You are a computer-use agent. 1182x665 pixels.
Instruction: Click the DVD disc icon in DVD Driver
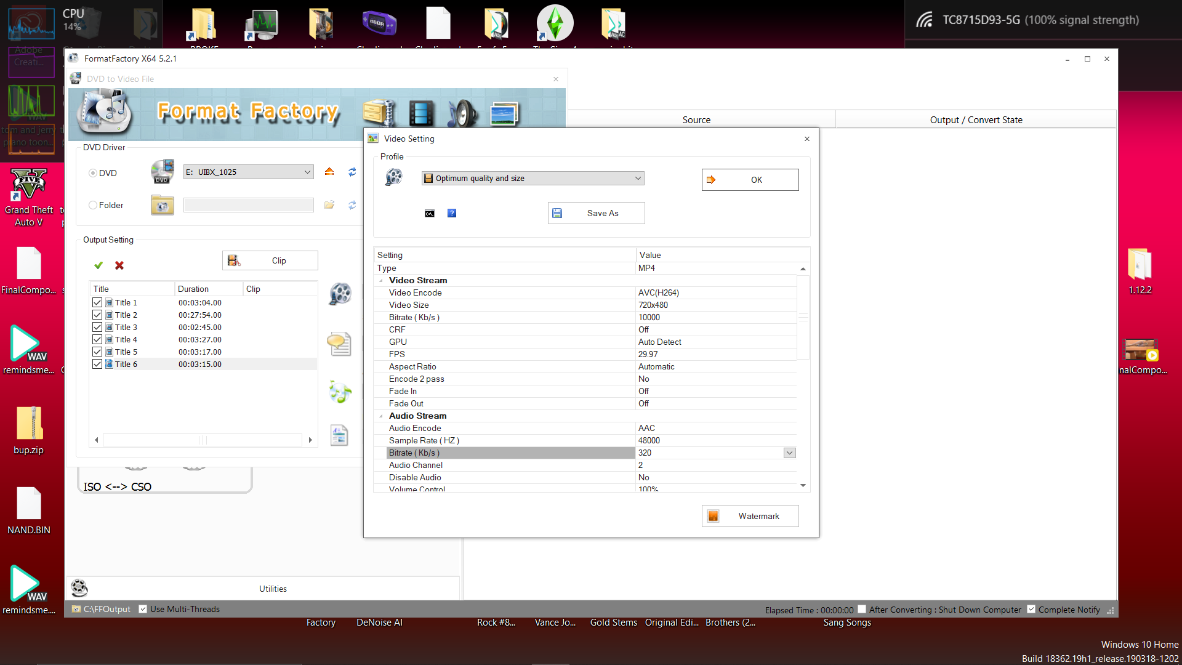[163, 172]
